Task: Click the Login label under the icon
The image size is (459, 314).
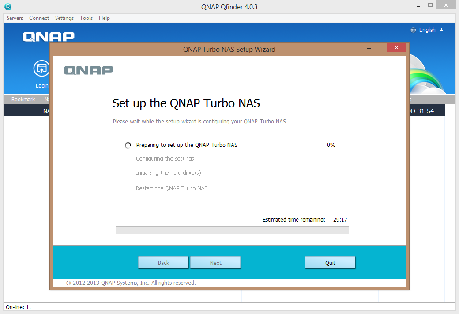Action: tap(42, 86)
